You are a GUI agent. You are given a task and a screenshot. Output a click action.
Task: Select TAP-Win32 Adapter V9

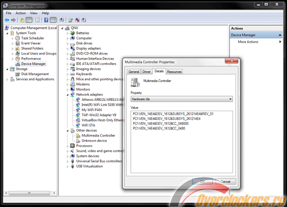tap(99, 115)
